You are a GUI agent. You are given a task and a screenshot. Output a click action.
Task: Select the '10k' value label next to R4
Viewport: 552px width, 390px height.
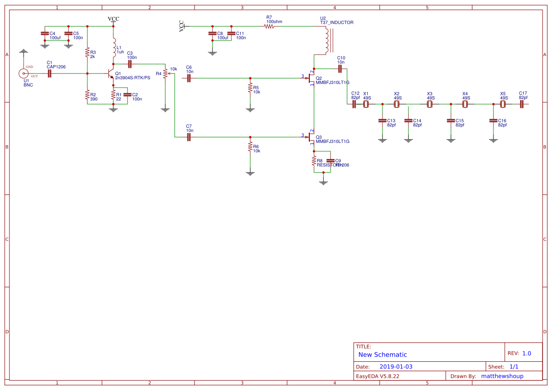coord(174,69)
